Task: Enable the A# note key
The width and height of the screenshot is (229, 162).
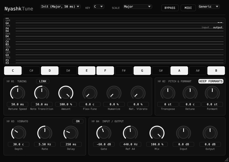Action: click(x=198, y=71)
